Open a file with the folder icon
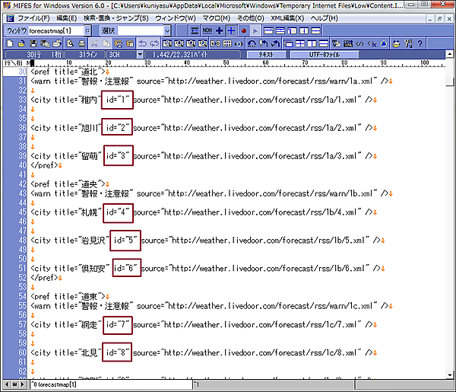The image size is (456, 392). click(21, 43)
